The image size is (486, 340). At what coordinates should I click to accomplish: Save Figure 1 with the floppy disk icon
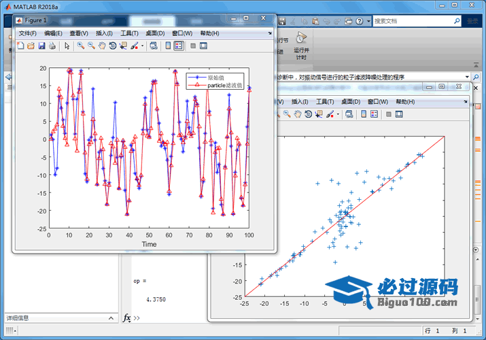(41, 46)
